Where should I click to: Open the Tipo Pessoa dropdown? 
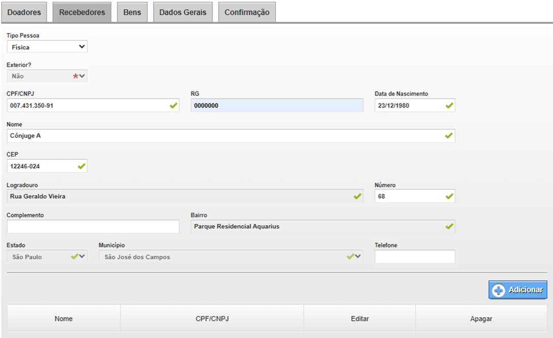(x=47, y=47)
